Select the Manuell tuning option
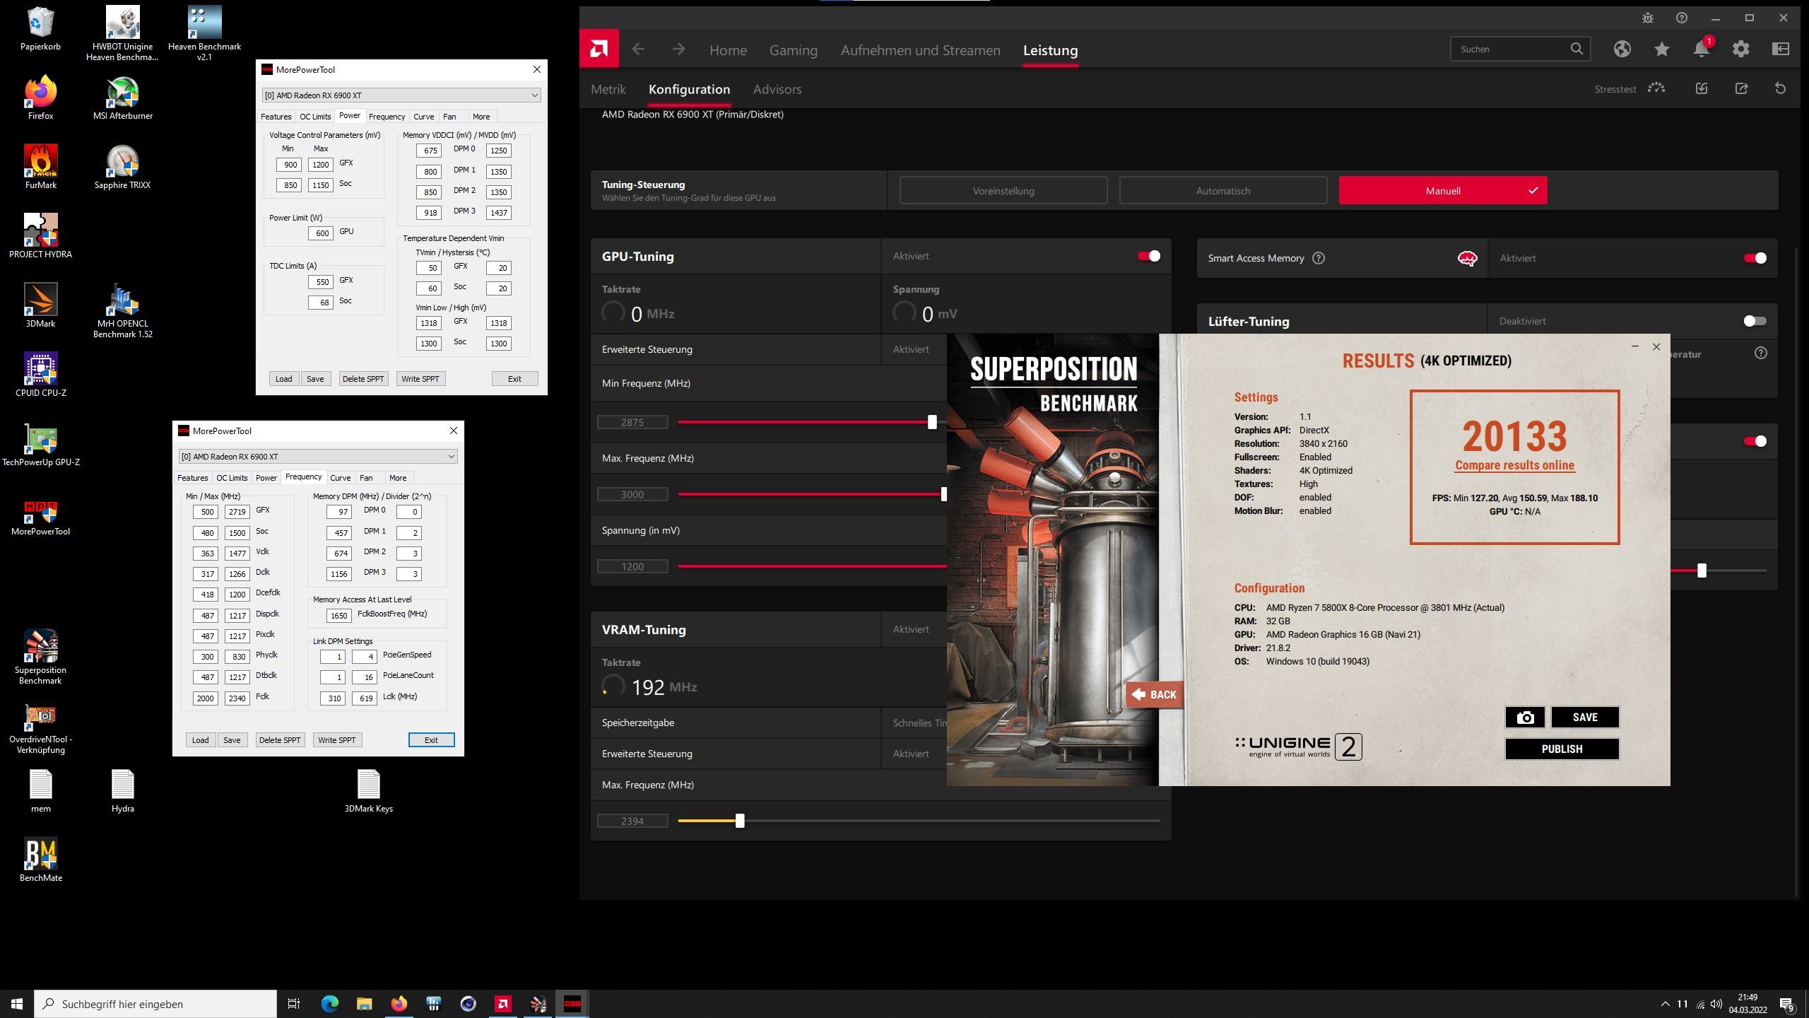This screenshot has height=1018, width=1809. pyautogui.click(x=1443, y=191)
